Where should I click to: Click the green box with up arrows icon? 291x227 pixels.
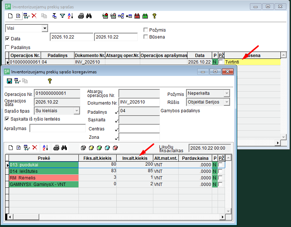point(145,16)
